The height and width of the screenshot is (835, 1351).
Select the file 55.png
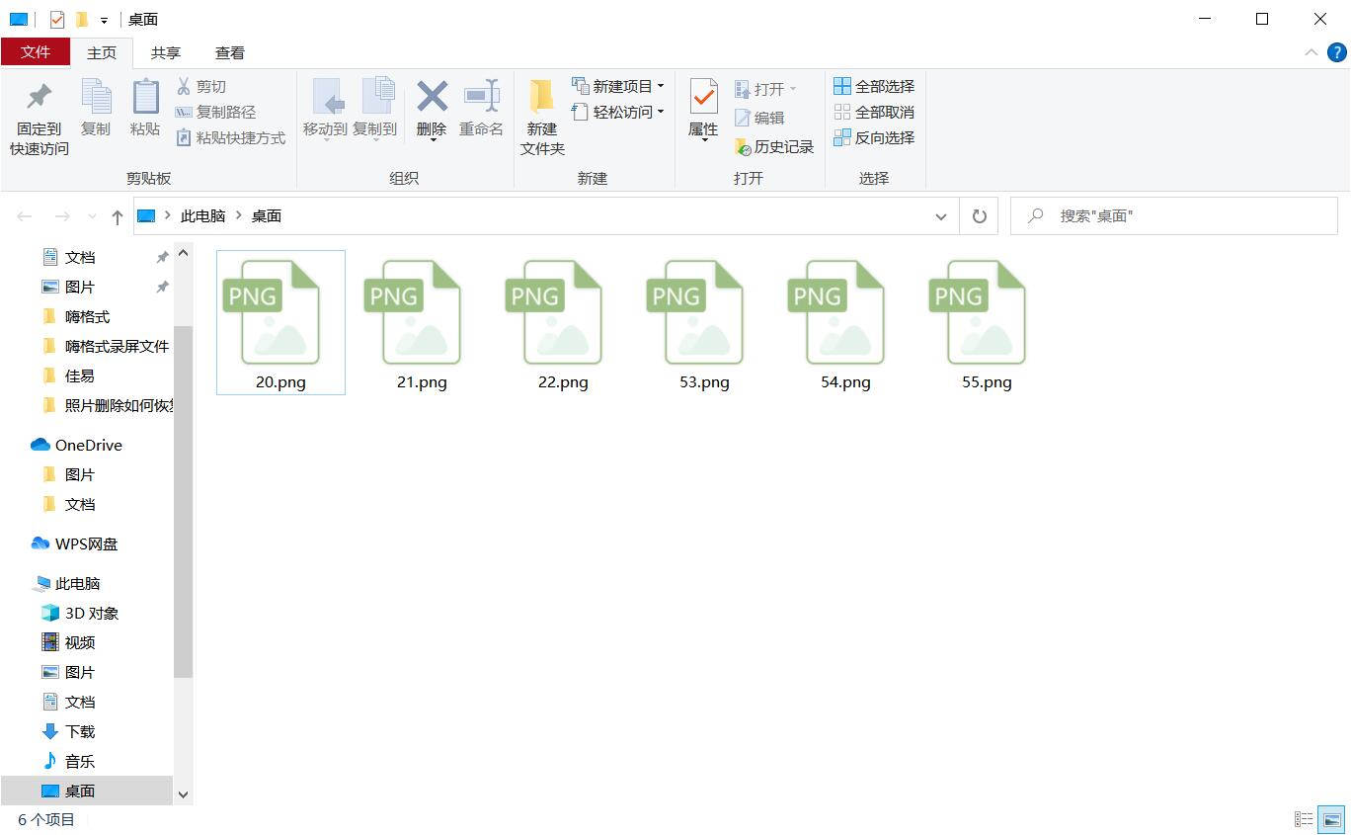click(x=987, y=323)
